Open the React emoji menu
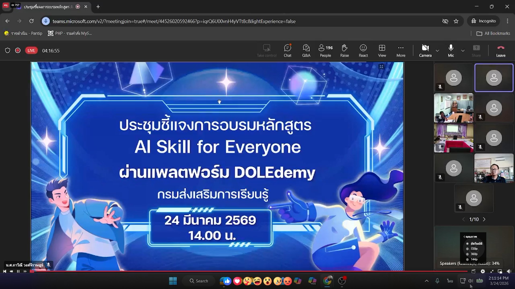515x289 pixels. pos(363,51)
